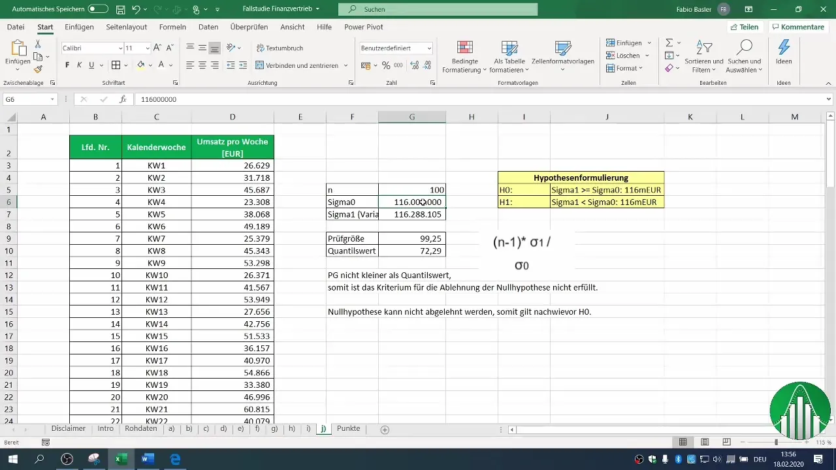Open the quick access toolbar customize arrow

pos(217,9)
